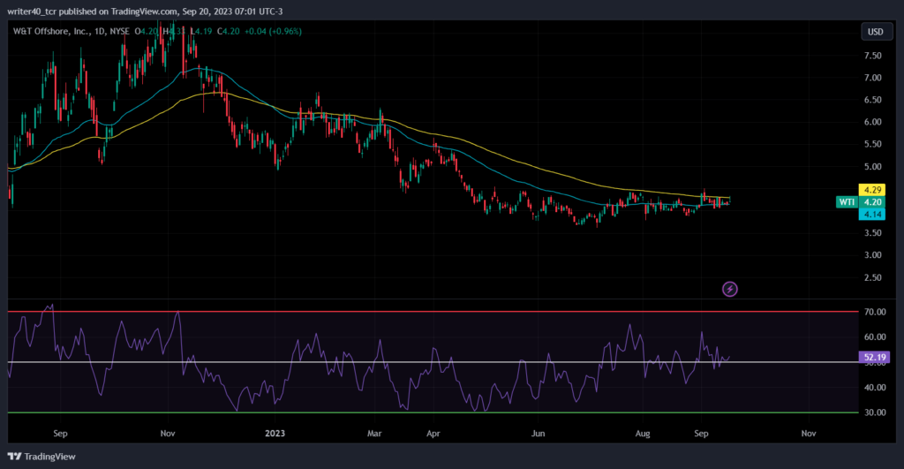904x469 pixels.
Task: Click the 6.50 price axis label
Action: click(873, 100)
